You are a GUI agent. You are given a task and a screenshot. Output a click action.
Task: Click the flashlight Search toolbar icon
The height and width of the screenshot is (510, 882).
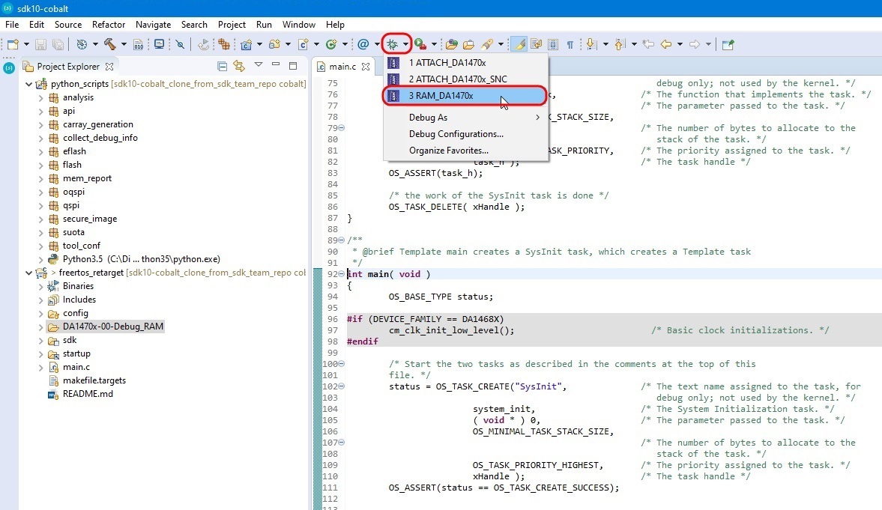[x=487, y=44]
